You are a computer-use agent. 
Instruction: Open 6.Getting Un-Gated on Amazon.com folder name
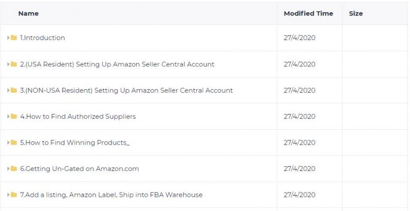click(x=80, y=169)
